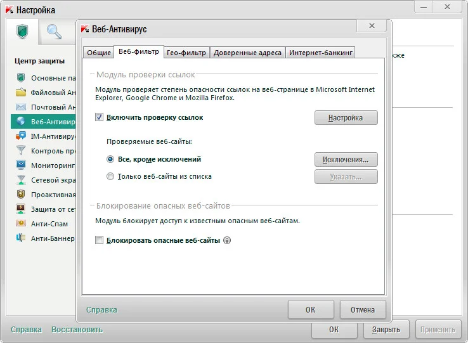Show info about blocking dangerous websites
Screen dimensions: 468x343
227,240
